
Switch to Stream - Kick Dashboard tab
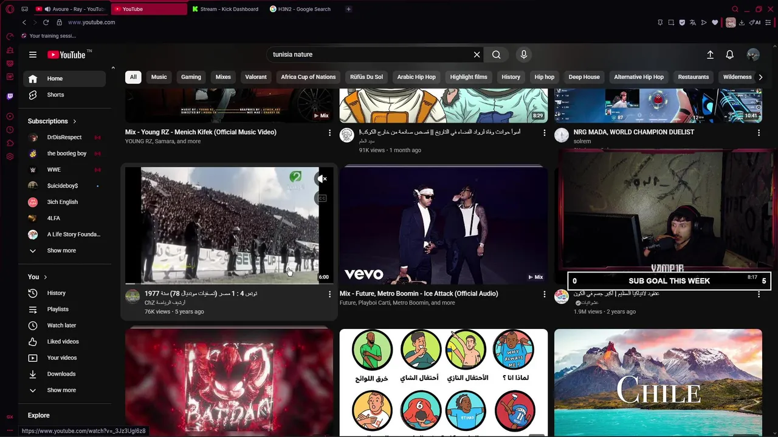point(225,9)
